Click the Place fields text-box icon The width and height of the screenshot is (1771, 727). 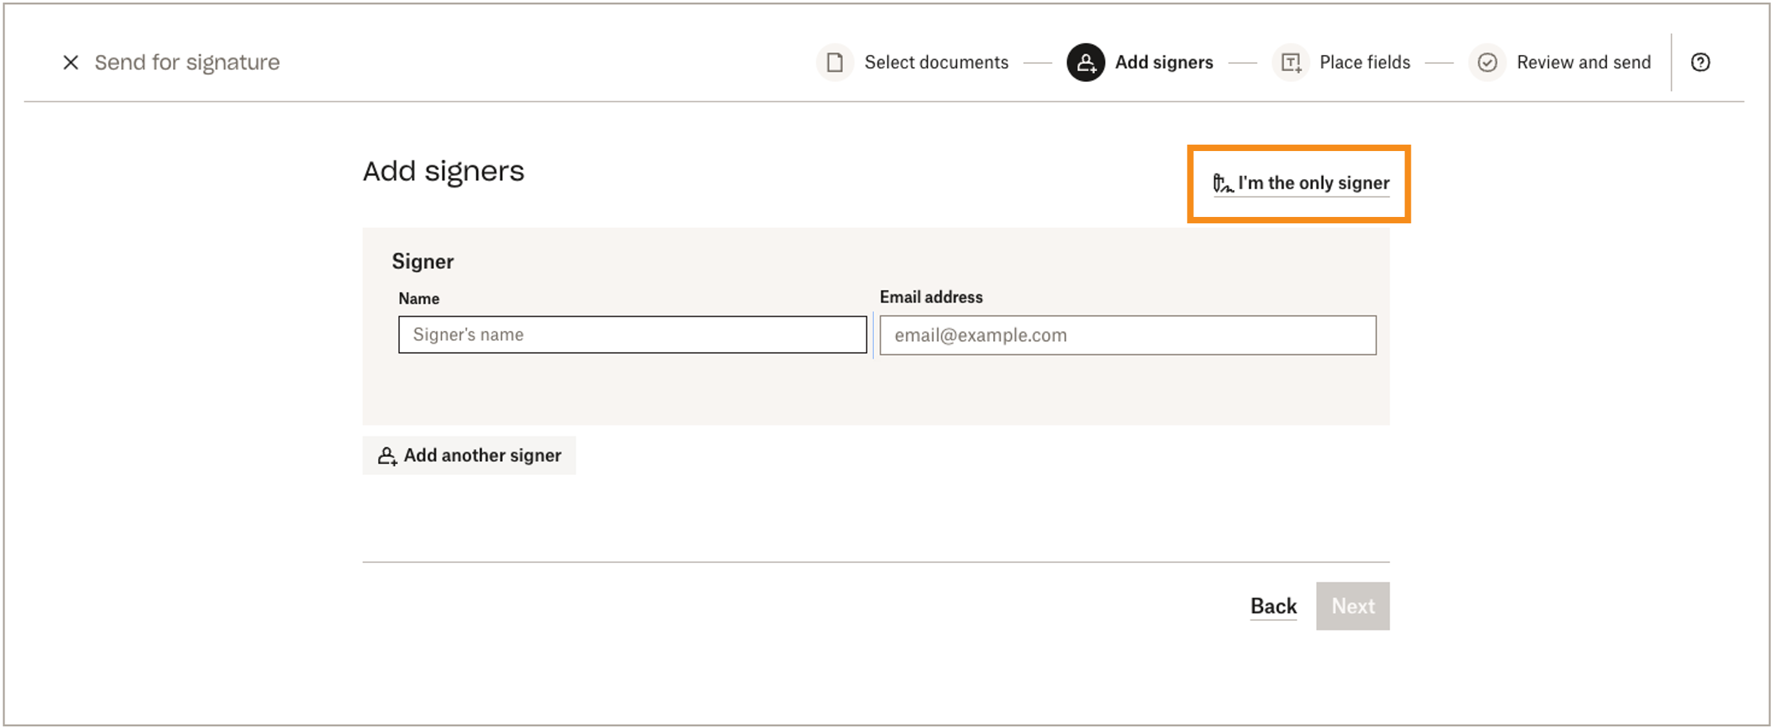tap(1291, 63)
